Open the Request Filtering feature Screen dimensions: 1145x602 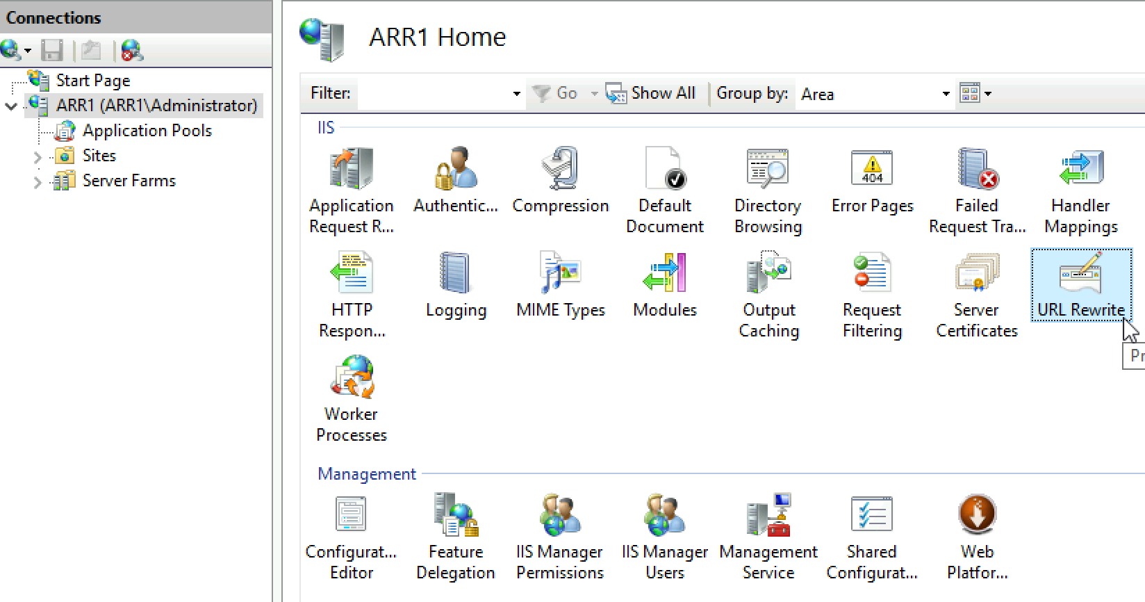[873, 295]
